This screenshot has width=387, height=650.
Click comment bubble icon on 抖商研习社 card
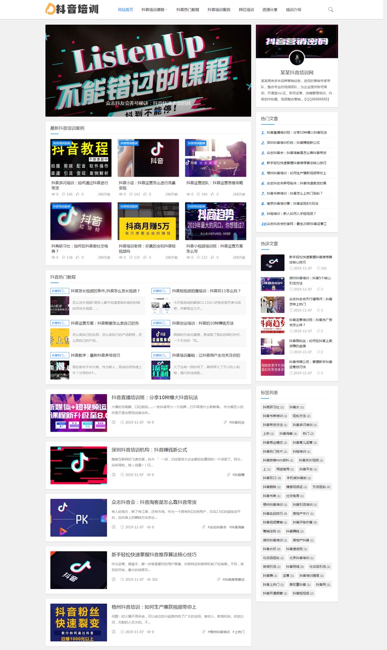[64, 258]
